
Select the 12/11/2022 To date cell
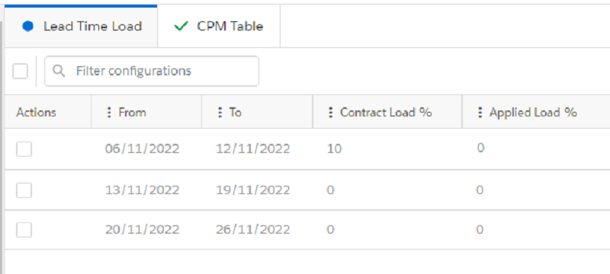[x=253, y=148]
